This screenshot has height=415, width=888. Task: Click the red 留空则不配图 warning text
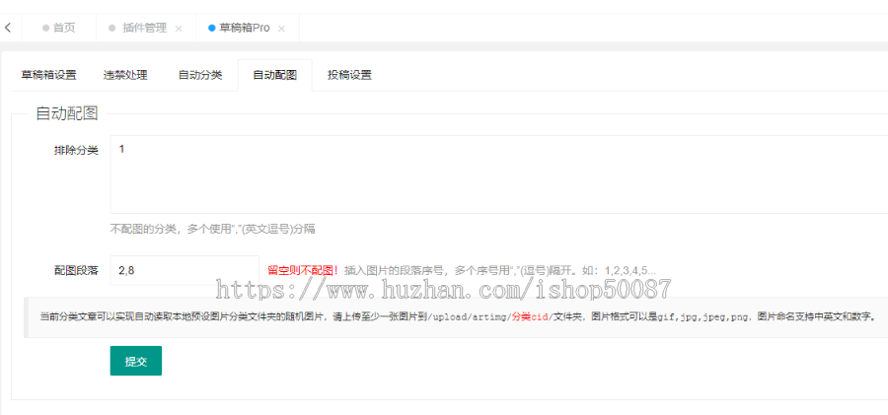(x=303, y=270)
